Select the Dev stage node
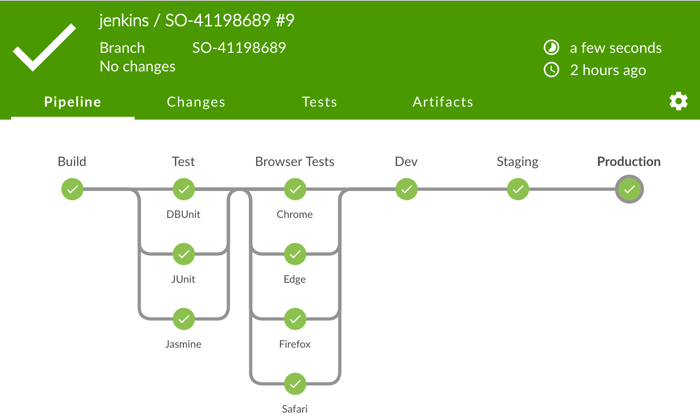The image size is (700, 420). (x=407, y=189)
